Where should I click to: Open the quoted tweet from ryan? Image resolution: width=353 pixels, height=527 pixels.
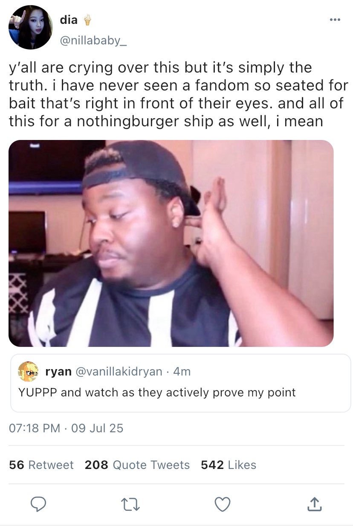point(180,393)
